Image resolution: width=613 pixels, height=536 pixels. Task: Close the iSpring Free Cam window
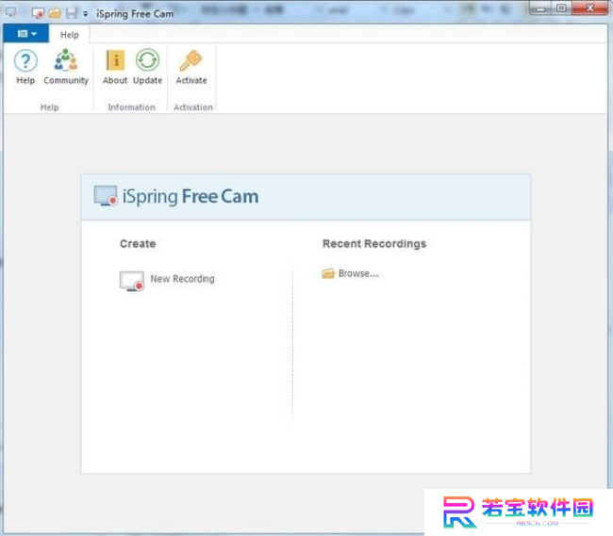pos(589,8)
